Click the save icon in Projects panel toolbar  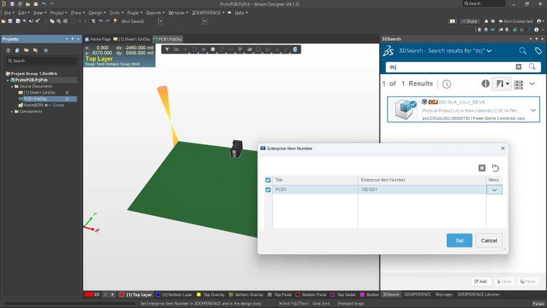8,50
